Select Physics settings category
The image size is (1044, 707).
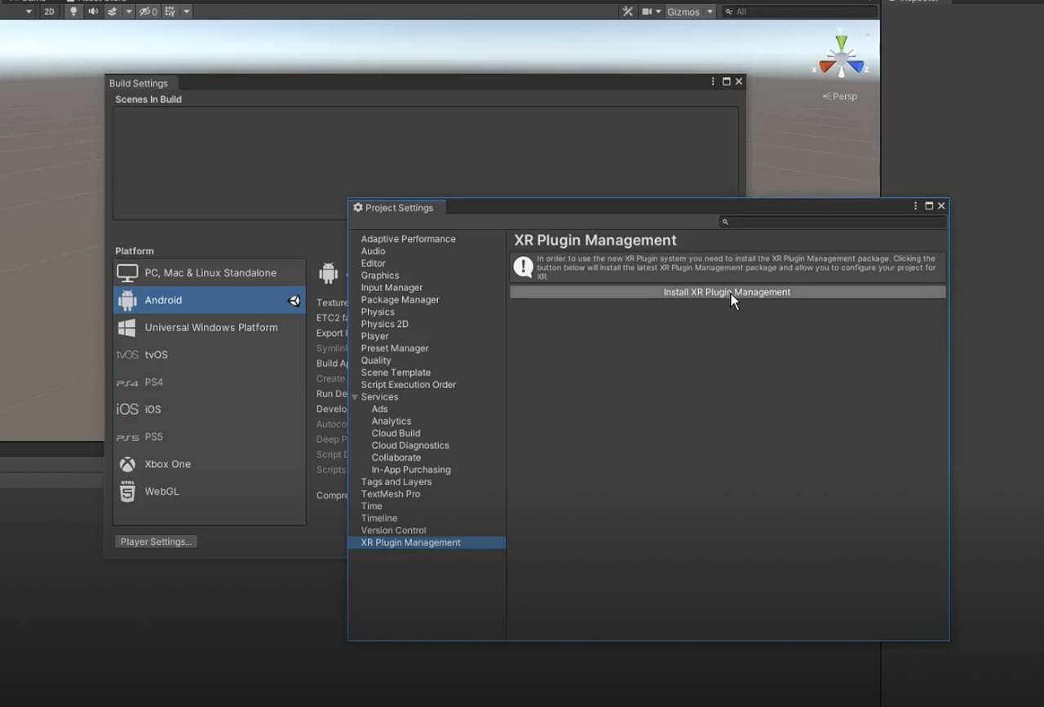378,312
